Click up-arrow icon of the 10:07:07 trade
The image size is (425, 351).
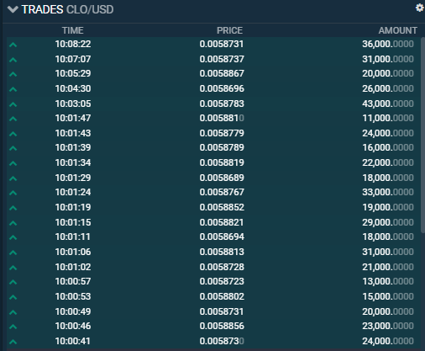[x=13, y=60]
